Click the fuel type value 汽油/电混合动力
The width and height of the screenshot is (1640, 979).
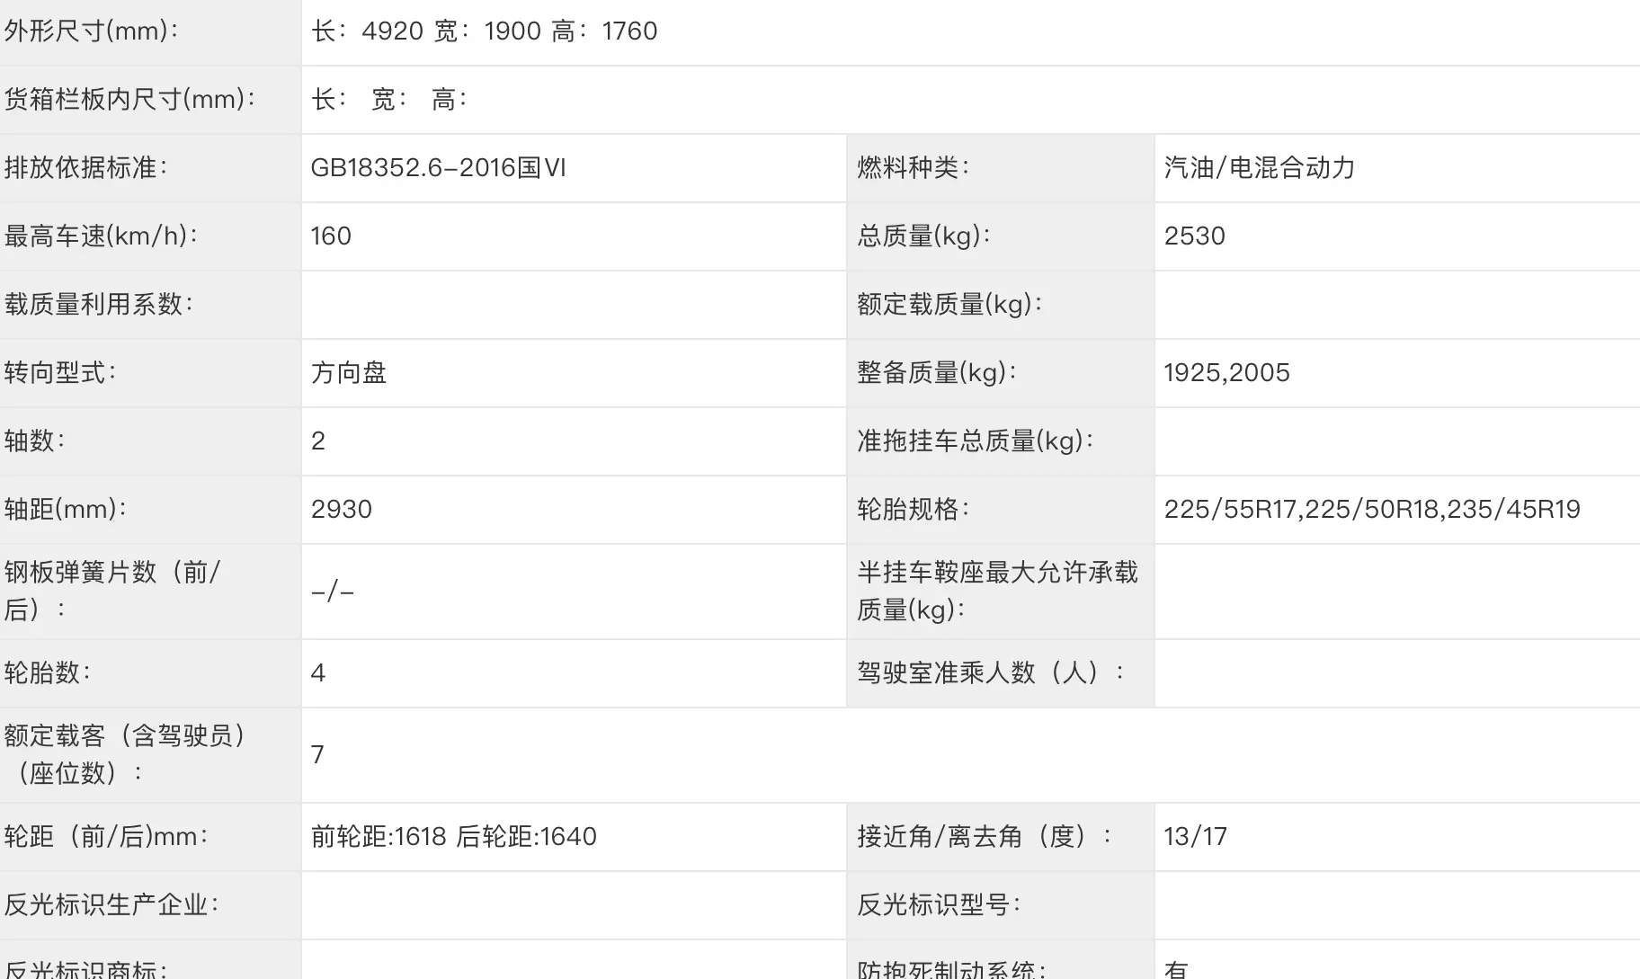tap(1259, 168)
